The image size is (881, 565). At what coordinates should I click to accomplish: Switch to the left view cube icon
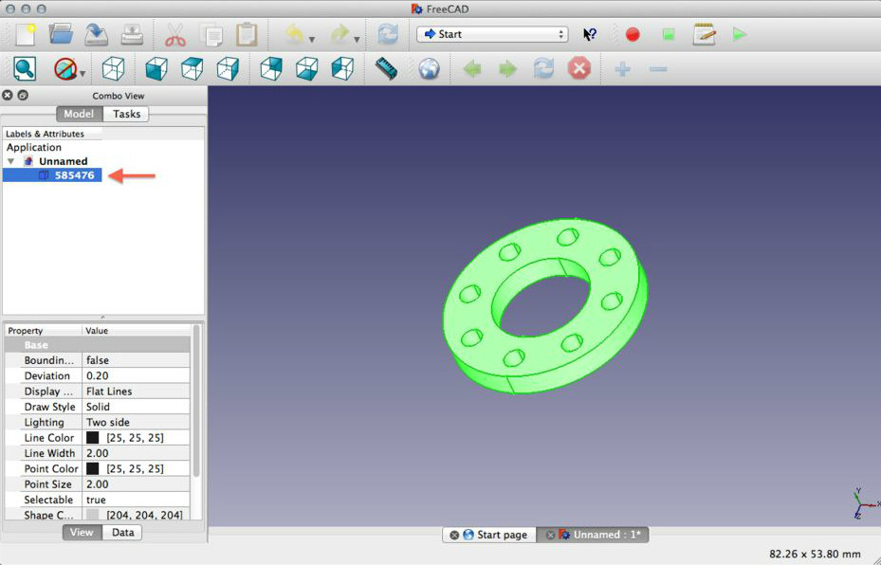342,69
